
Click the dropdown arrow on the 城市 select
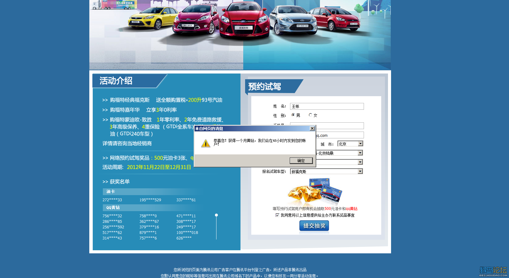360,144
